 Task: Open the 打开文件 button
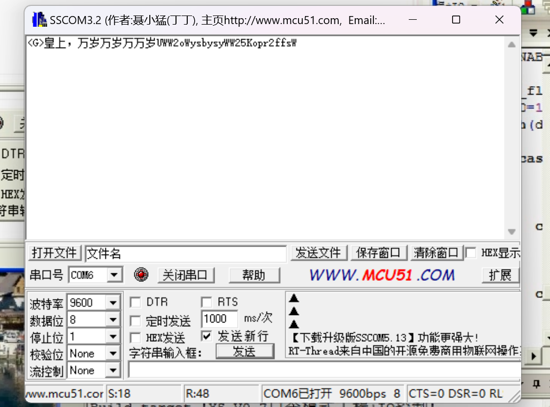pyautogui.click(x=55, y=253)
